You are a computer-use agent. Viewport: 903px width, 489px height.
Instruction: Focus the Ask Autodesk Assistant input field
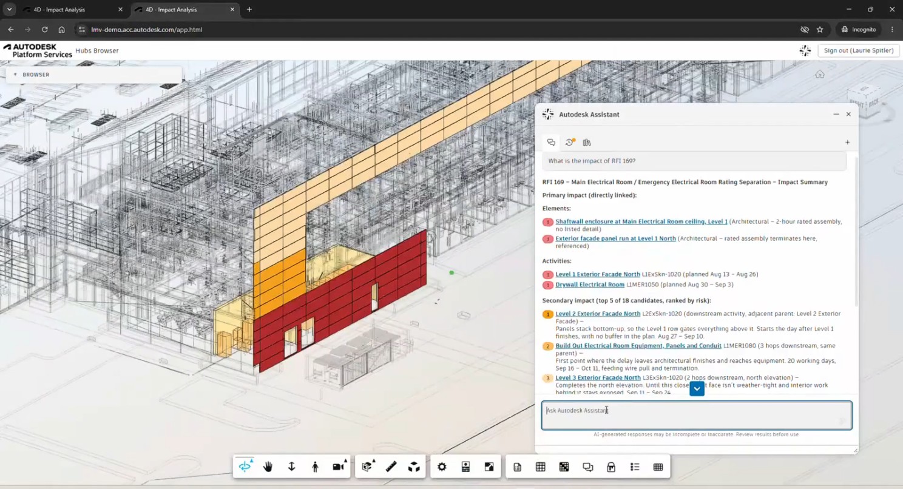pos(697,415)
